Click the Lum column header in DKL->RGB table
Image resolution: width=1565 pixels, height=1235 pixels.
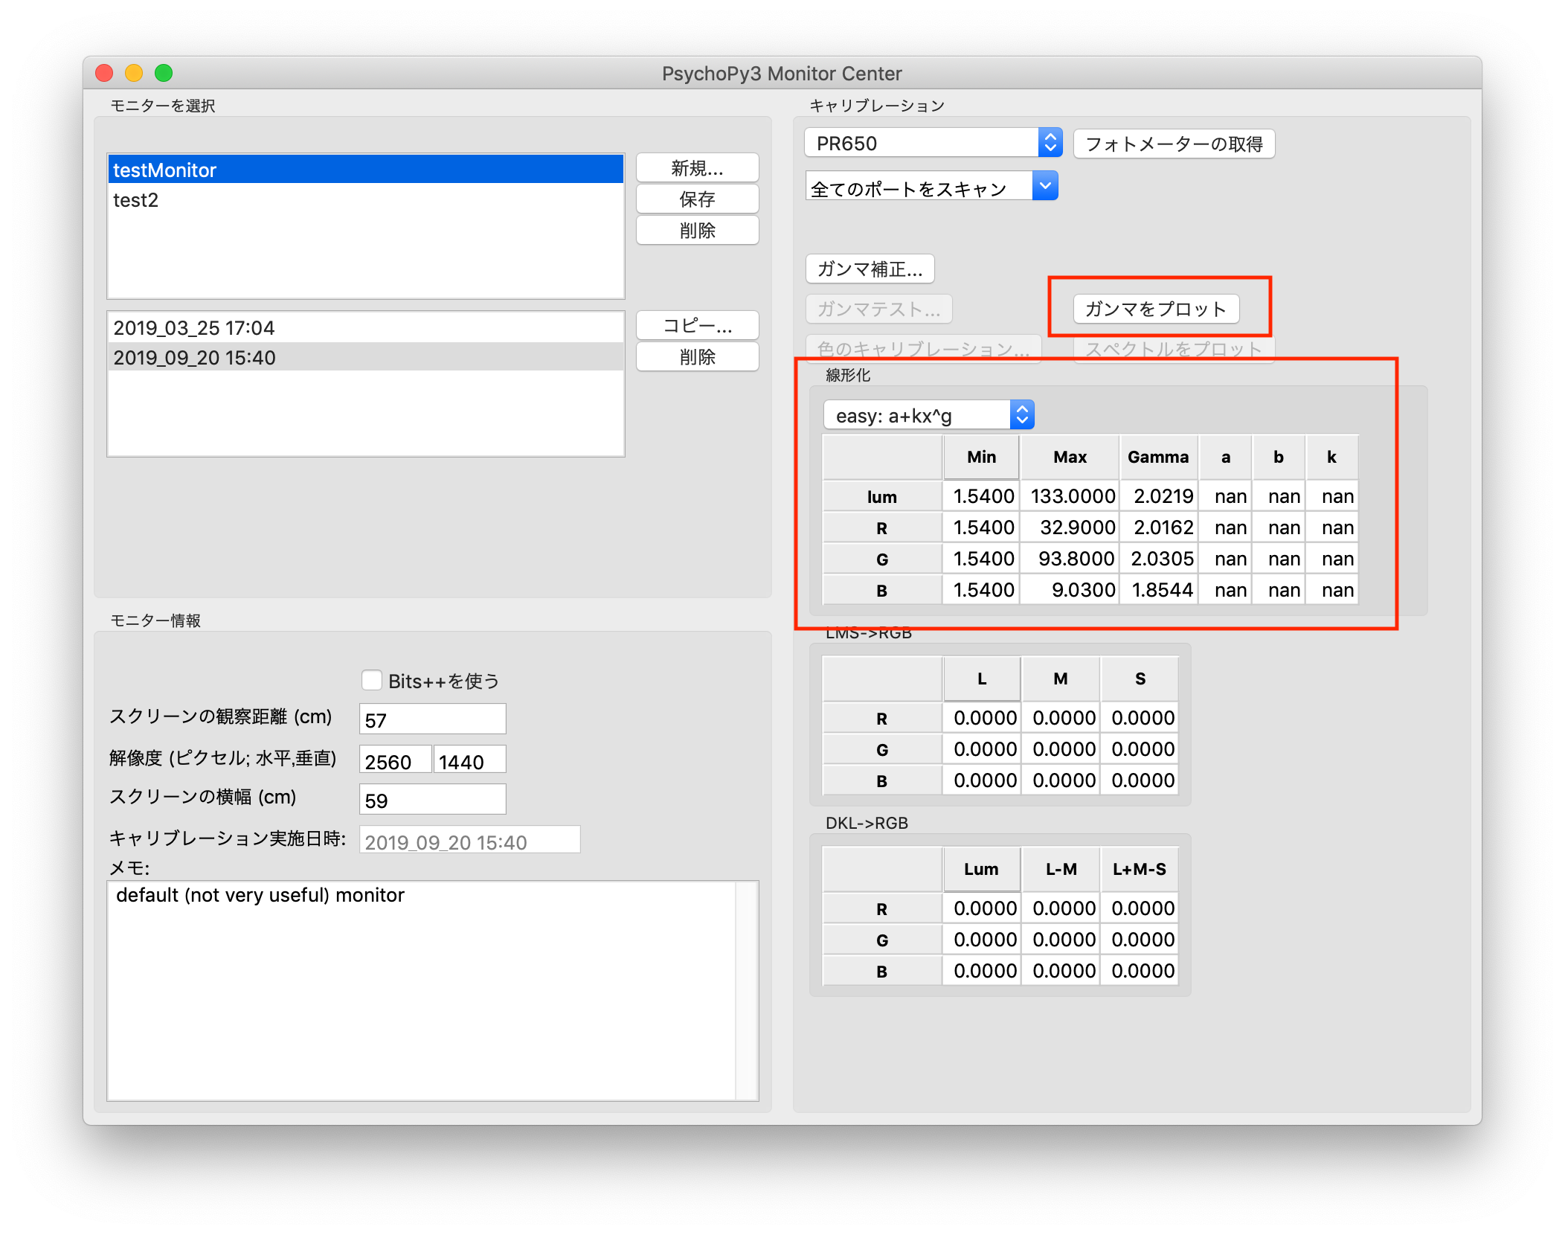click(x=982, y=869)
